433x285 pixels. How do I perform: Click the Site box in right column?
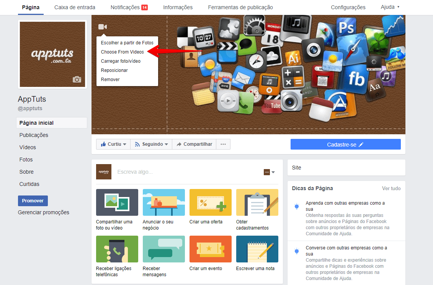(346, 168)
